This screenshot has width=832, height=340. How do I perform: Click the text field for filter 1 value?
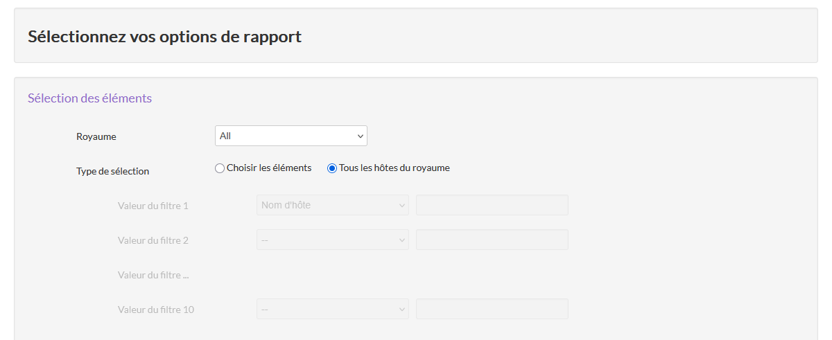click(x=492, y=205)
